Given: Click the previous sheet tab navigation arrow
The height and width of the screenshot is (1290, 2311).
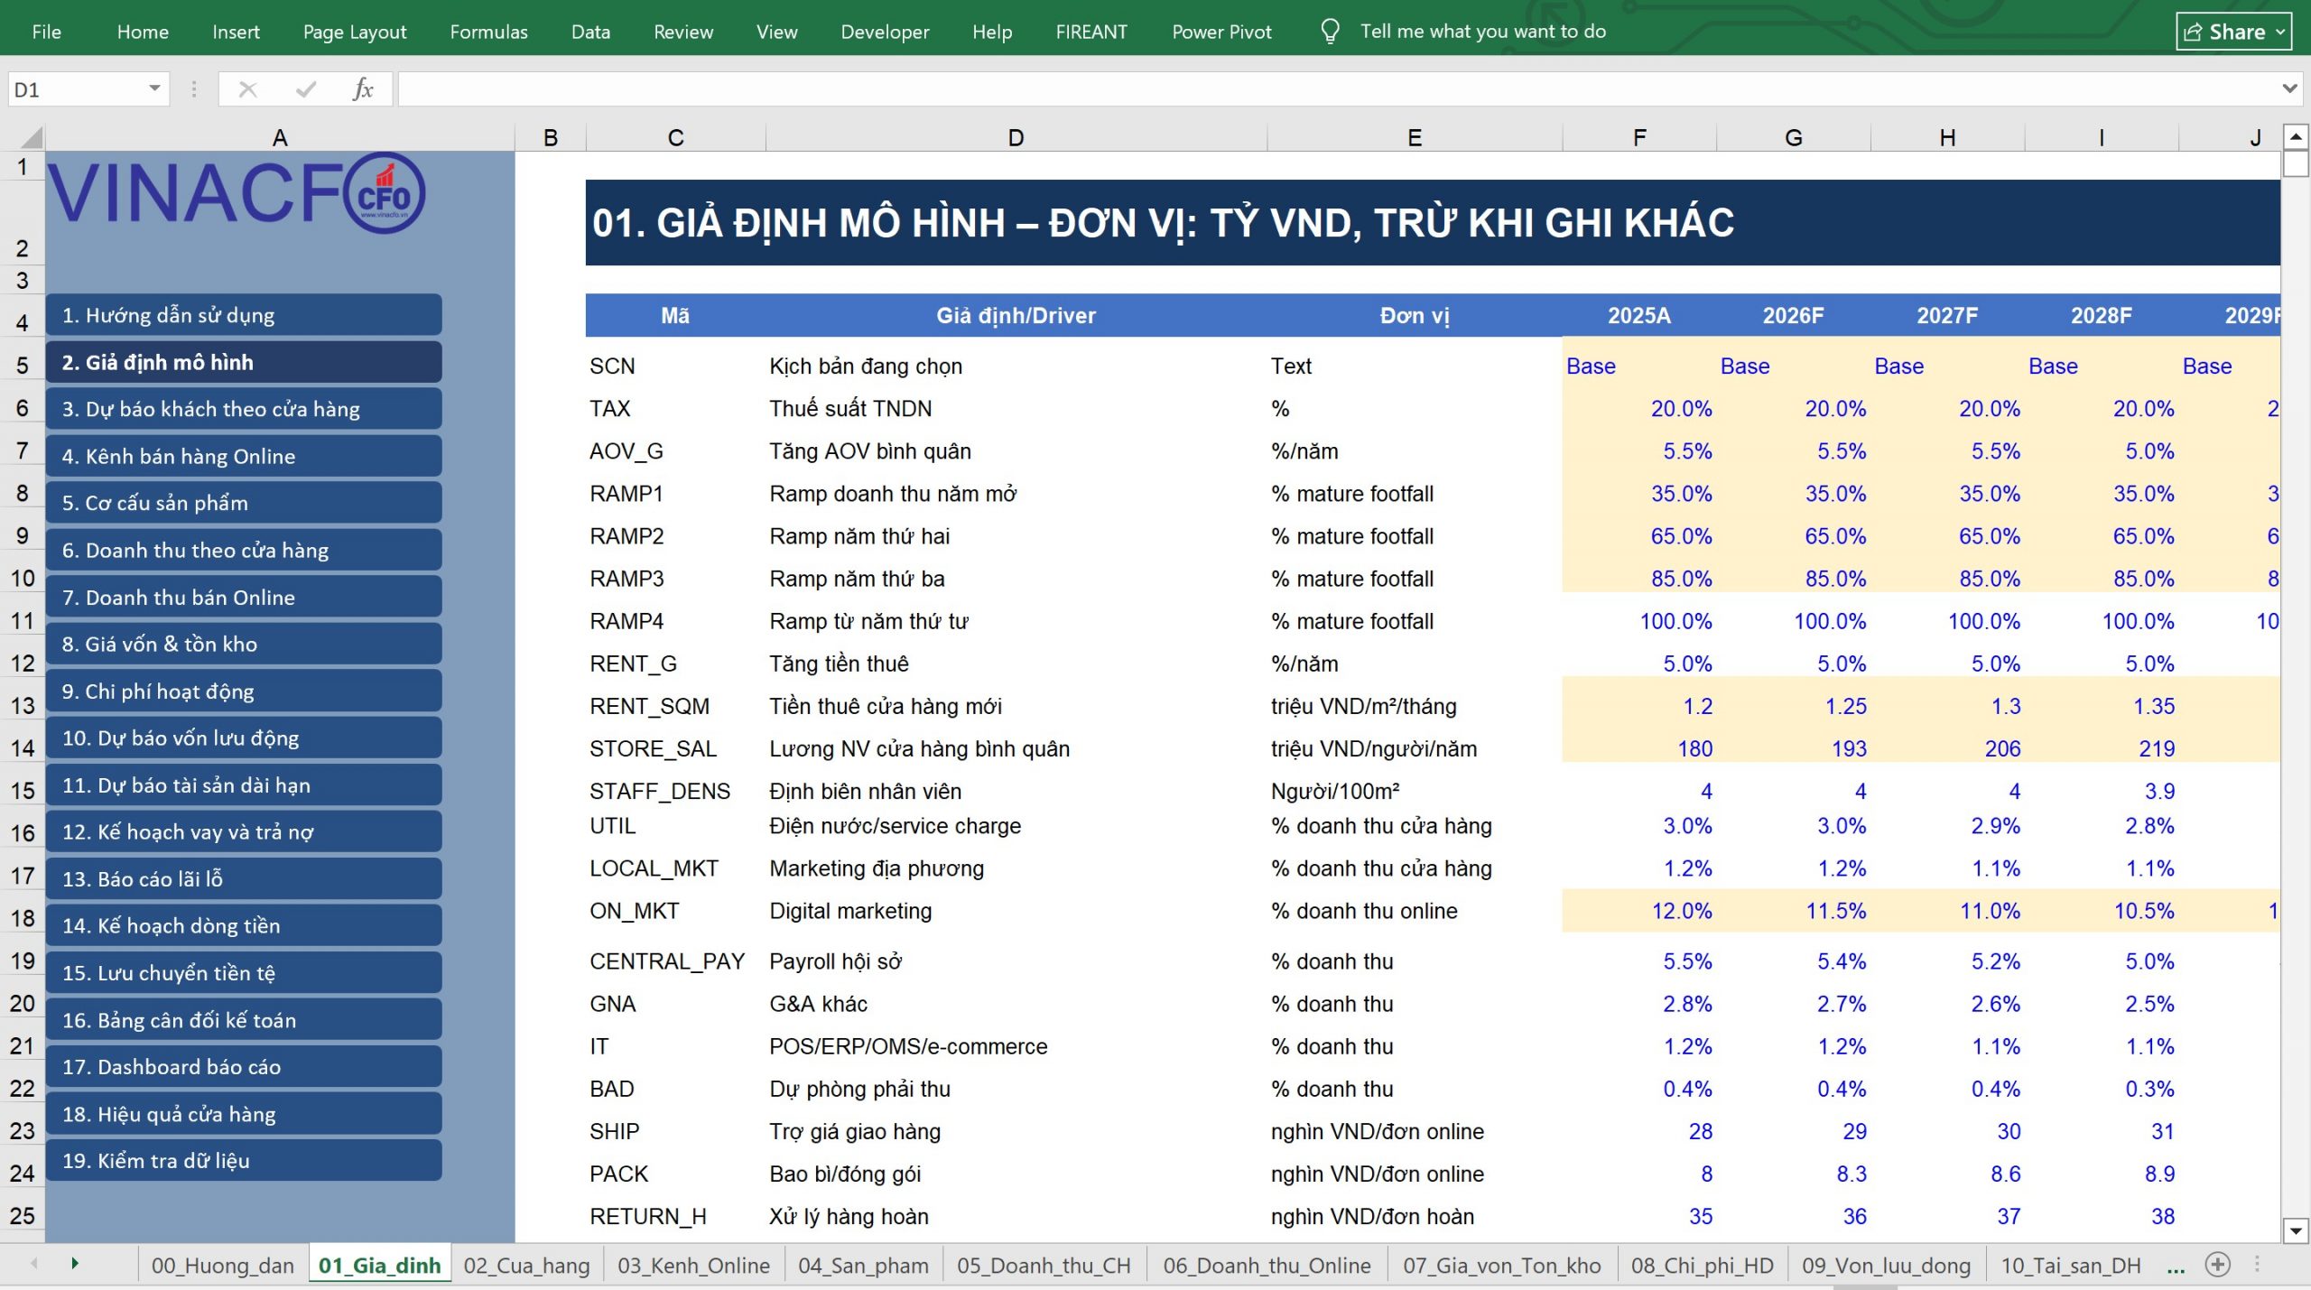Looking at the screenshot, I should (34, 1264).
